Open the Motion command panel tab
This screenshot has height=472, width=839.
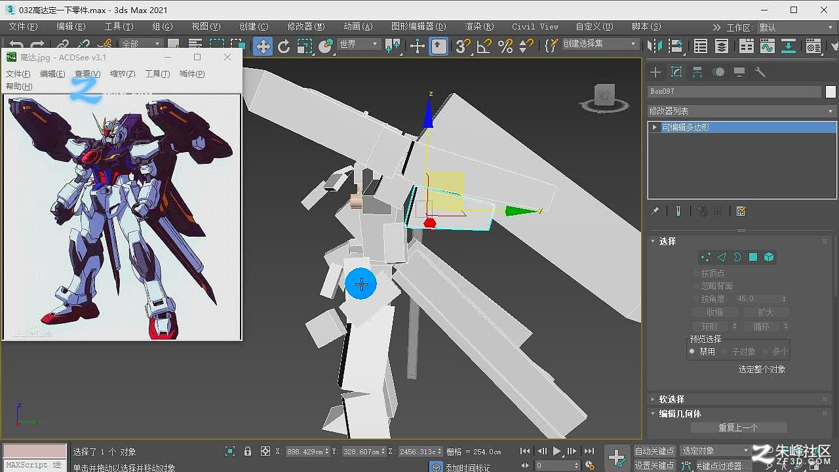point(718,72)
